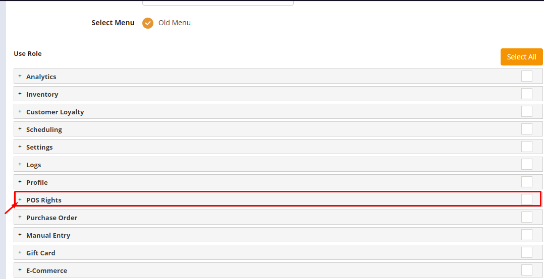This screenshot has width=544, height=279.
Task: Click the plus icon beside Scheduling
Action: (20, 129)
